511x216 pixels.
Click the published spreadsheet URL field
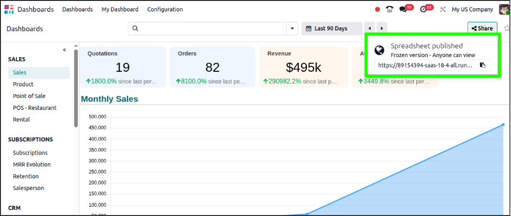click(425, 65)
